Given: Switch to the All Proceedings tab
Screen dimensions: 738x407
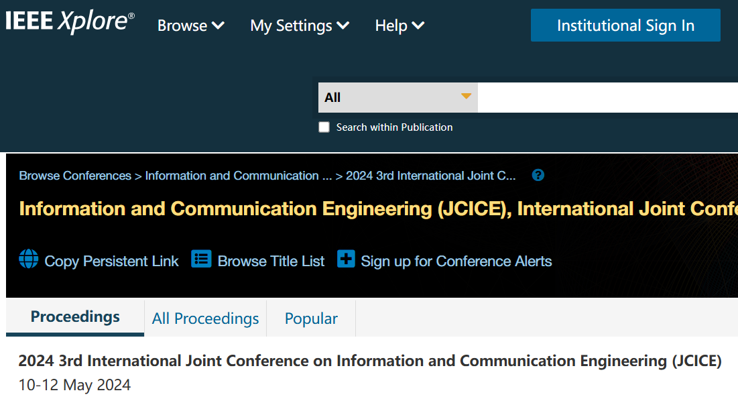Looking at the screenshot, I should (205, 318).
